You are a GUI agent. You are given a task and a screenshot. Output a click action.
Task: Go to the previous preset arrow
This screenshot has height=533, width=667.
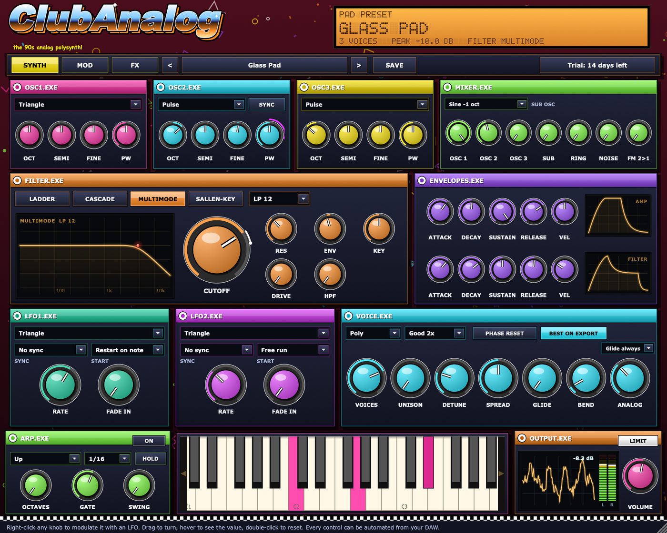170,65
